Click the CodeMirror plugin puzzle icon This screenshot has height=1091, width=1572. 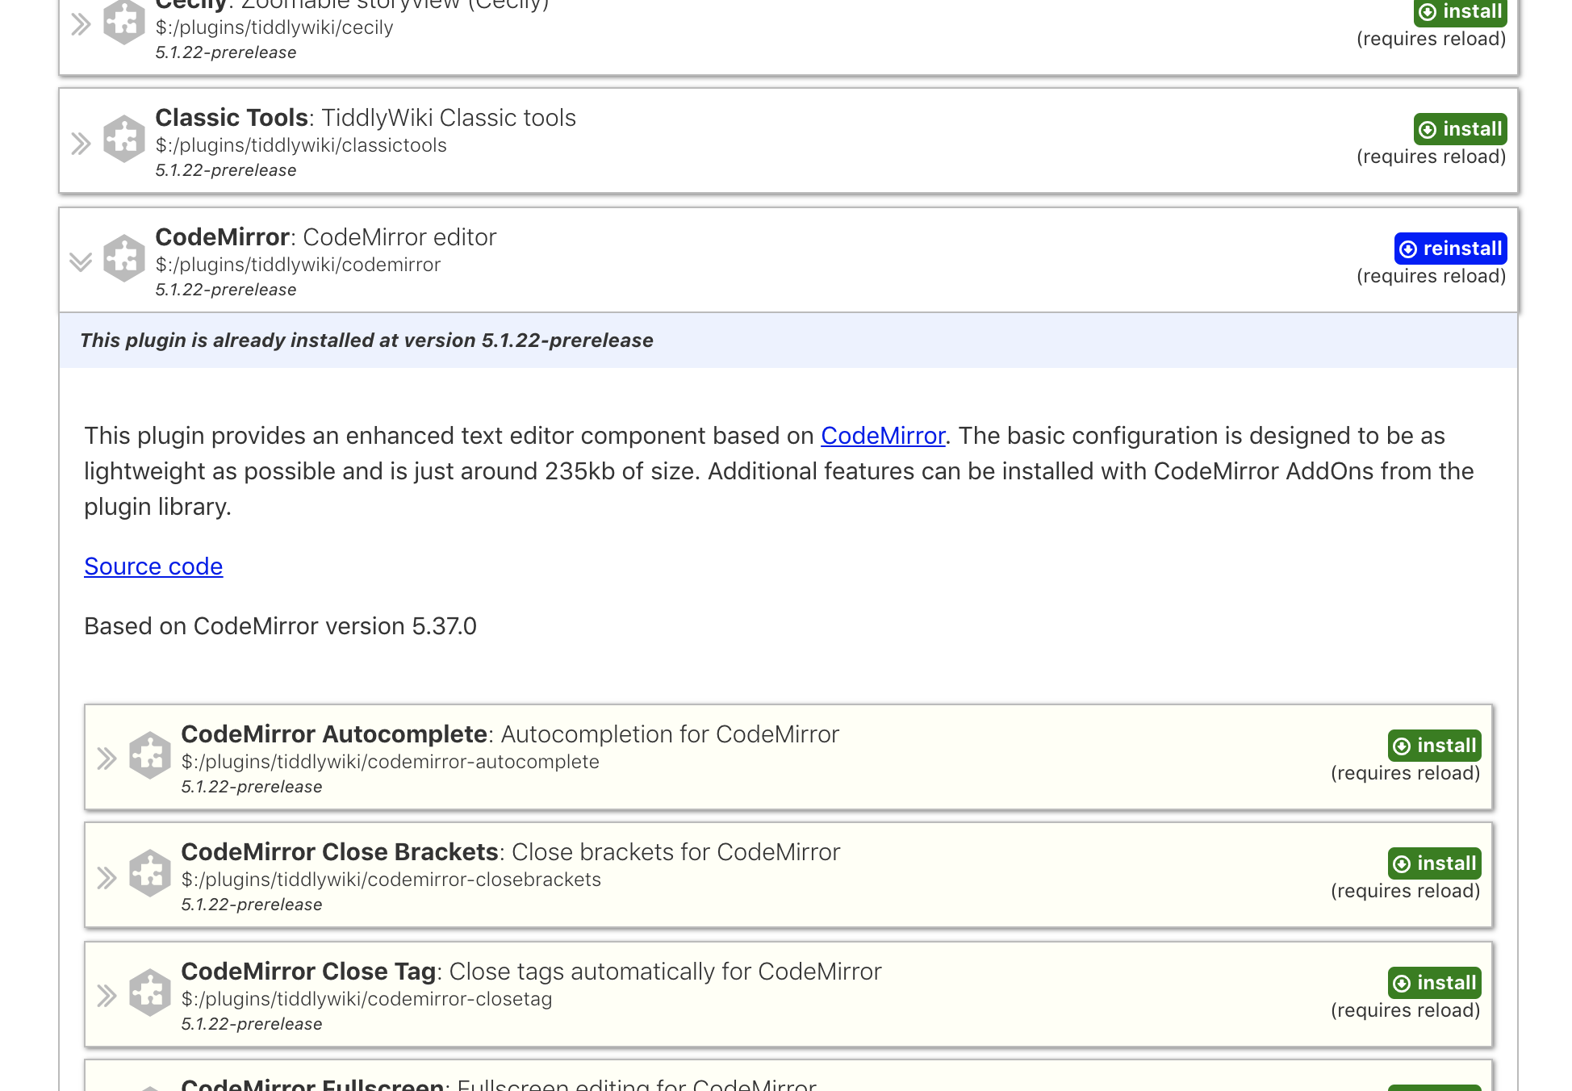click(123, 258)
